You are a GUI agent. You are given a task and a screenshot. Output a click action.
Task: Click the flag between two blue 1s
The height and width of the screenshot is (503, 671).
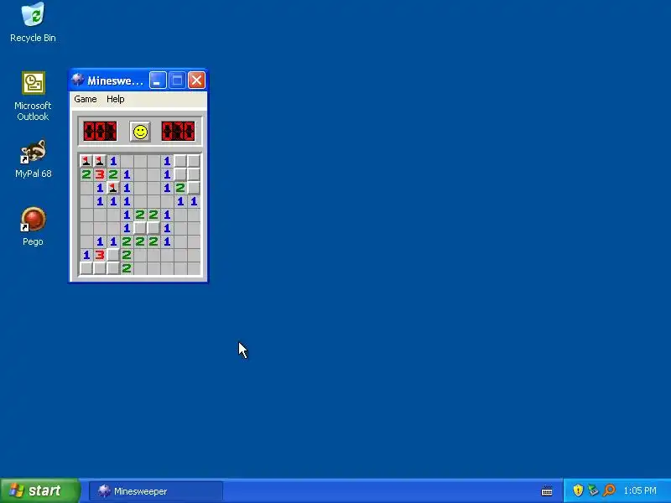(113, 188)
